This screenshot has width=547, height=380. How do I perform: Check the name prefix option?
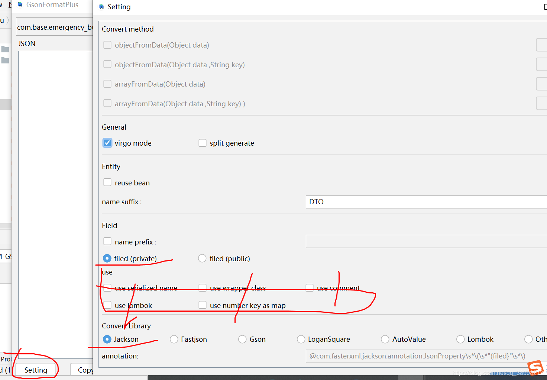coord(107,241)
